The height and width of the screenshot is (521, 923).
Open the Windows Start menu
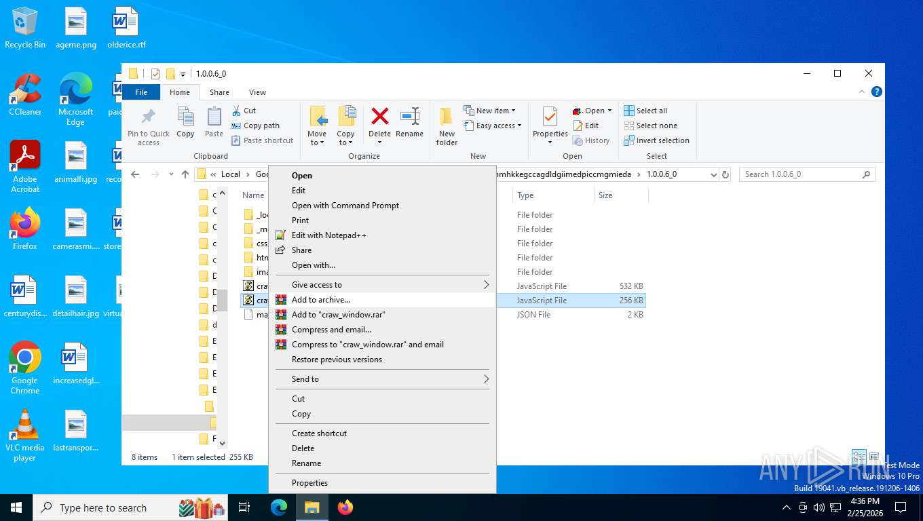[x=16, y=507]
